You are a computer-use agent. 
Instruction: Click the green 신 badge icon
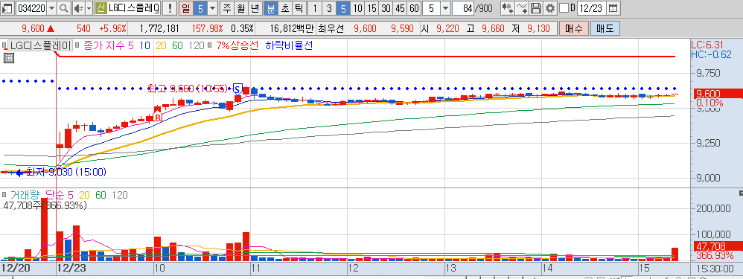pos(101,7)
